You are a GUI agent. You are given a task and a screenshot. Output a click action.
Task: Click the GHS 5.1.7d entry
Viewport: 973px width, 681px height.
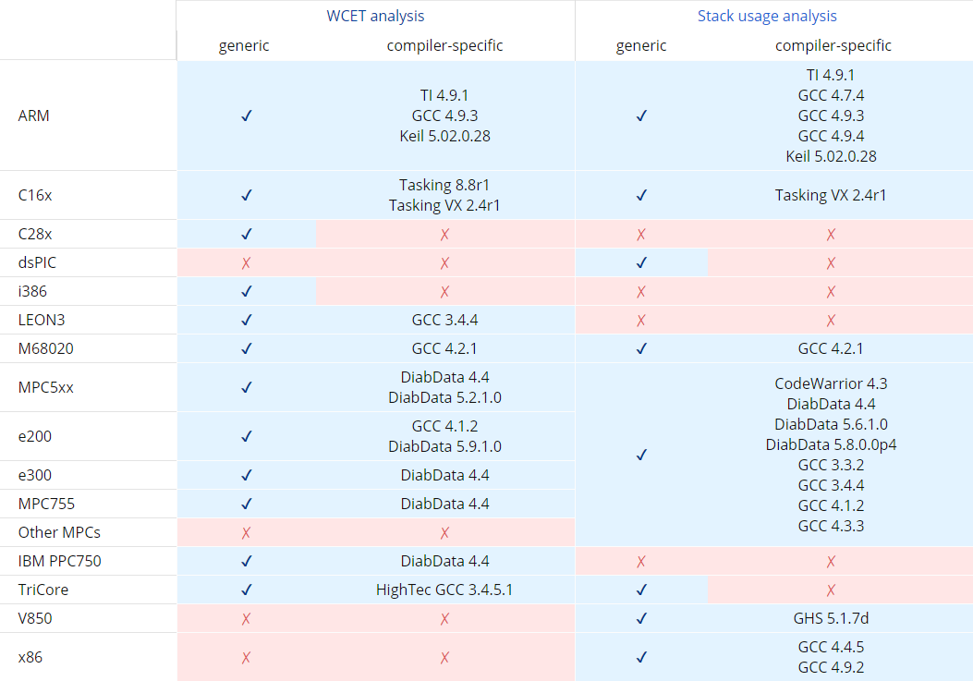831,619
